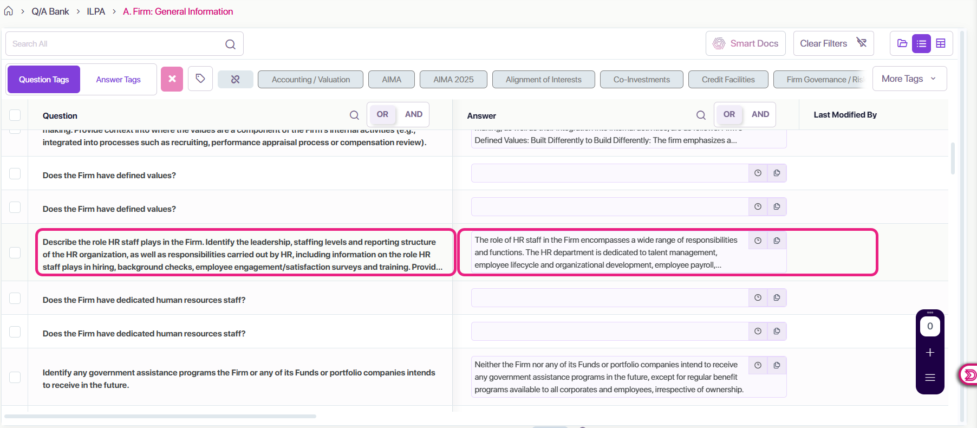Open the floating panel hamburger menu
This screenshot has width=977, height=428.
tap(930, 378)
